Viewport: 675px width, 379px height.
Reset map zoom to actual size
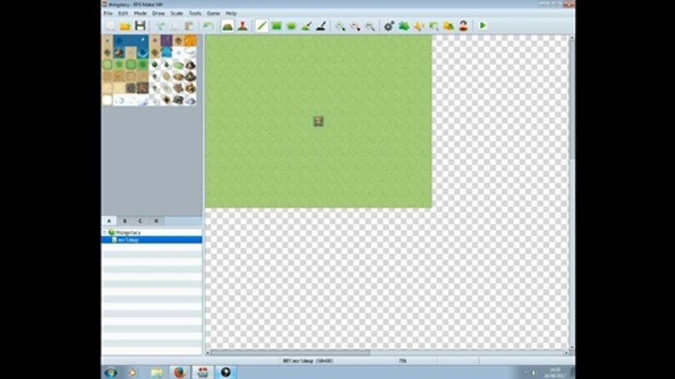370,26
